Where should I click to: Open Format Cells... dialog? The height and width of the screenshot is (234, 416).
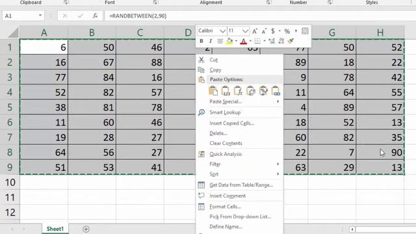click(225, 207)
